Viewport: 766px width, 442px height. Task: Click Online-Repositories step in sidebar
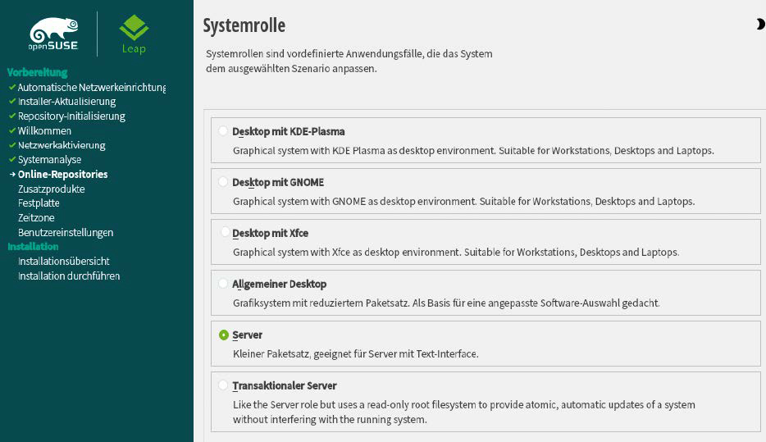pyautogui.click(x=62, y=175)
